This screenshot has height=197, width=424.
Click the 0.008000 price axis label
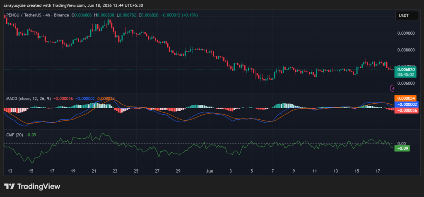(x=406, y=50)
